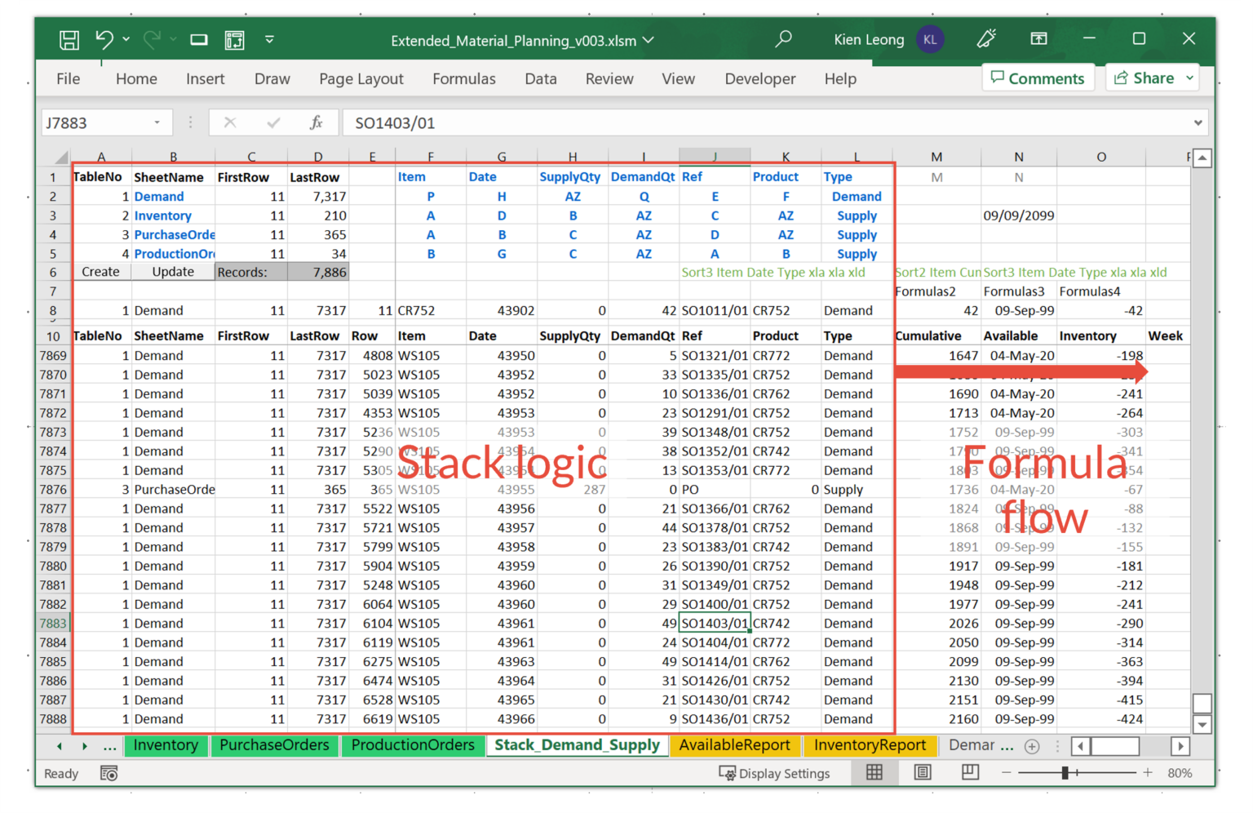Click the Comments button
This screenshot has height=813, width=1253.
[1038, 78]
